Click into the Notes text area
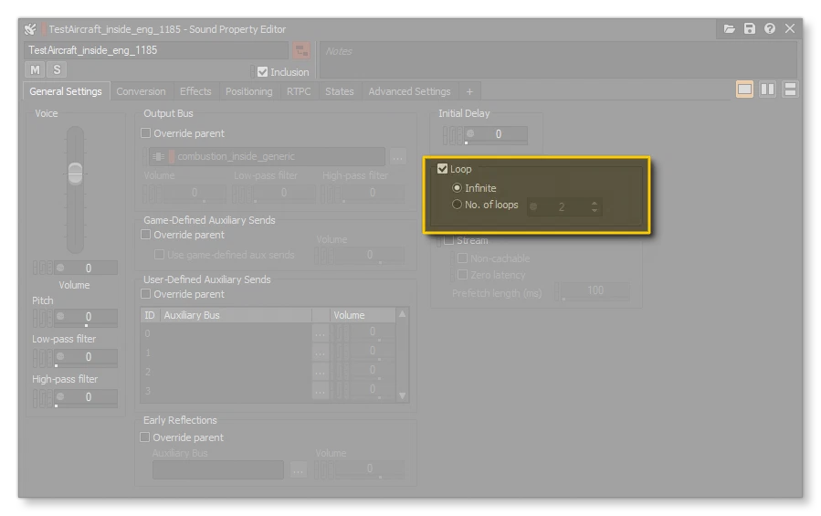 coord(558,59)
